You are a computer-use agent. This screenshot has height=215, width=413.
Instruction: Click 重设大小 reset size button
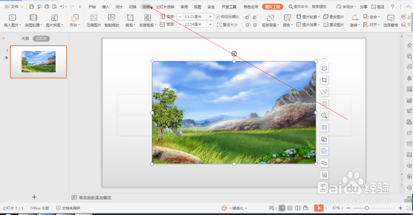[x=227, y=24]
